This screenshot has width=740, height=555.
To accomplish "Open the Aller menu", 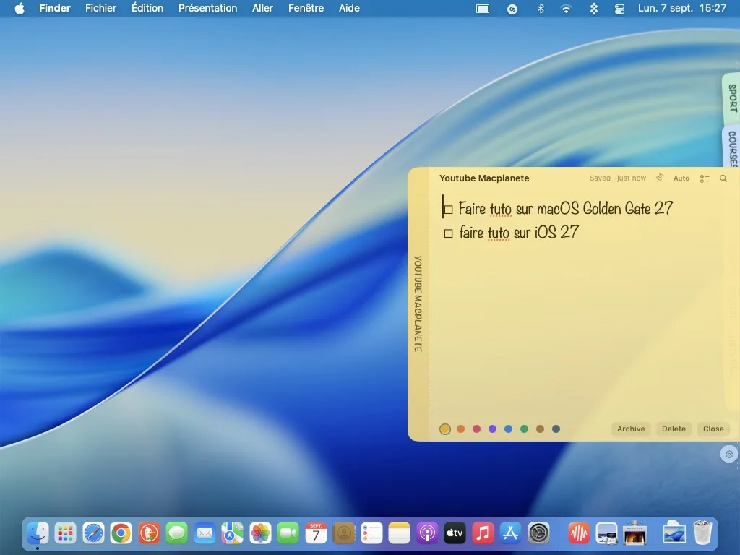I will tap(262, 8).
